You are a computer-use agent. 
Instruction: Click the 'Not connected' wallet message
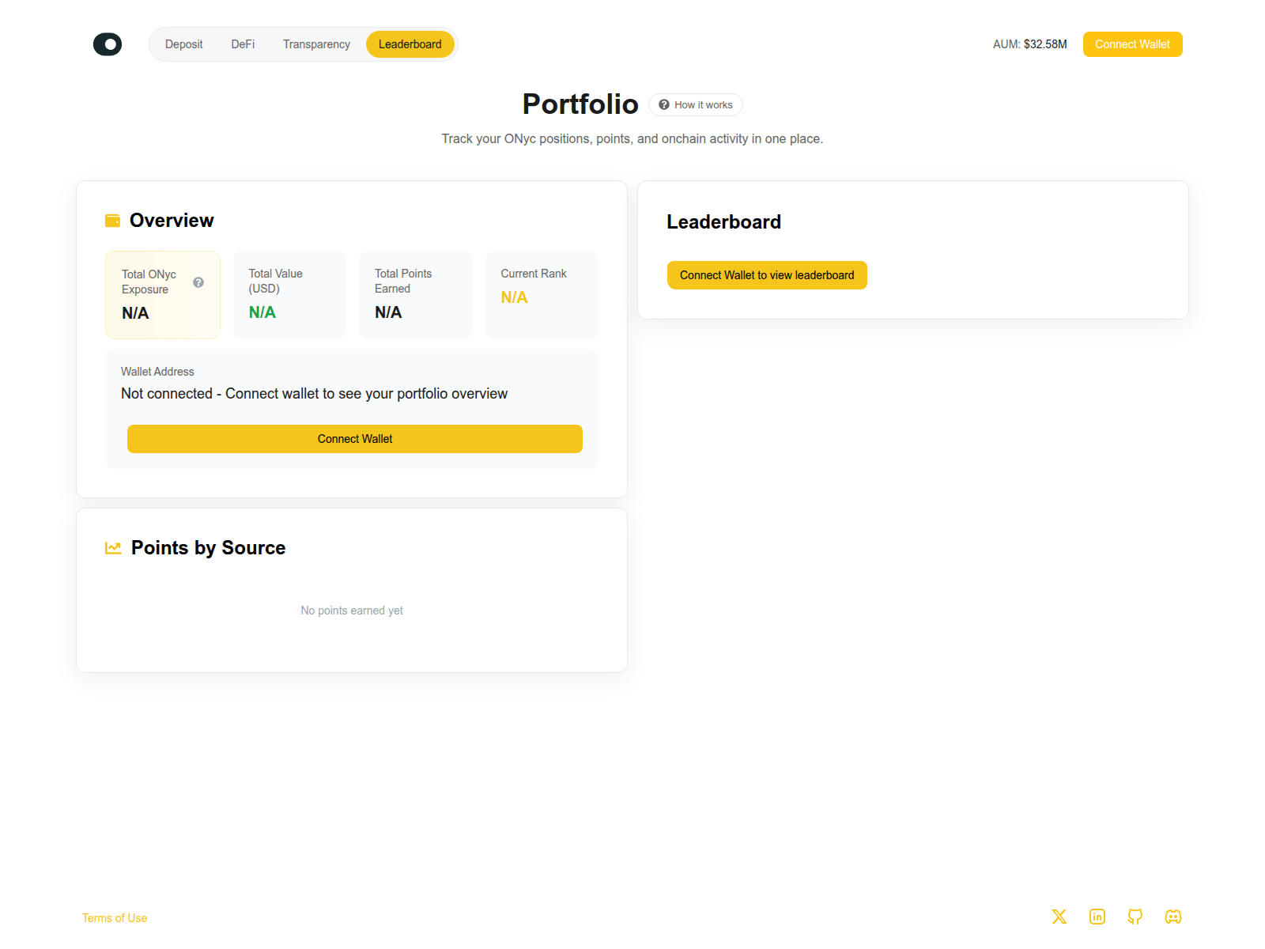pyautogui.click(x=314, y=394)
